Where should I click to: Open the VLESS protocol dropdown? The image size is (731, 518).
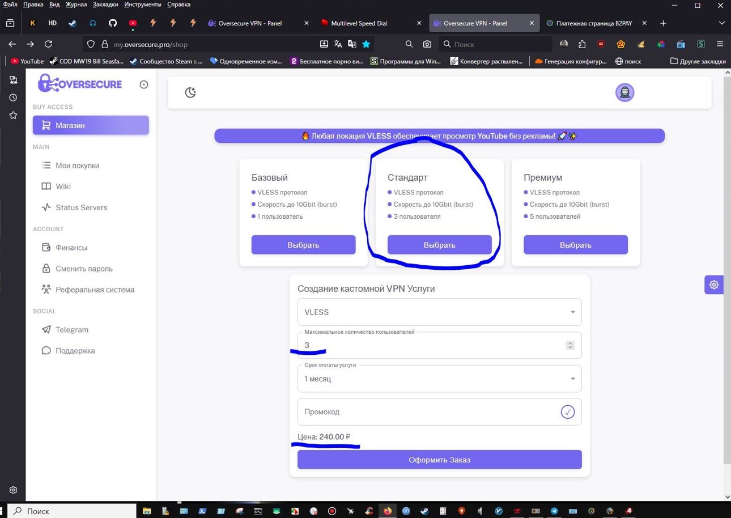tap(440, 312)
